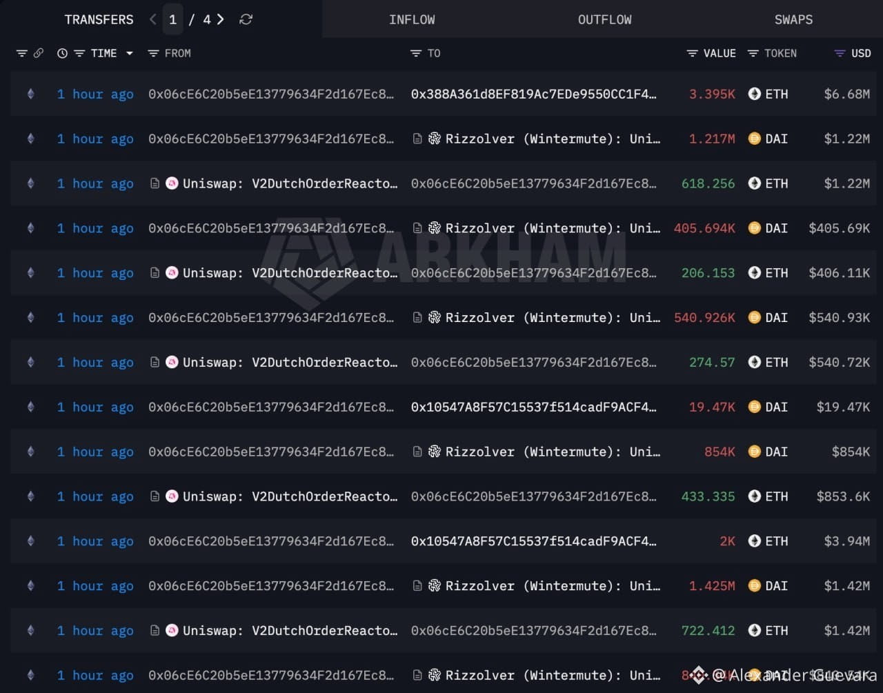The image size is (883, 693).
Task: Click the value 722.412
Action: click(x=708, y=630)
